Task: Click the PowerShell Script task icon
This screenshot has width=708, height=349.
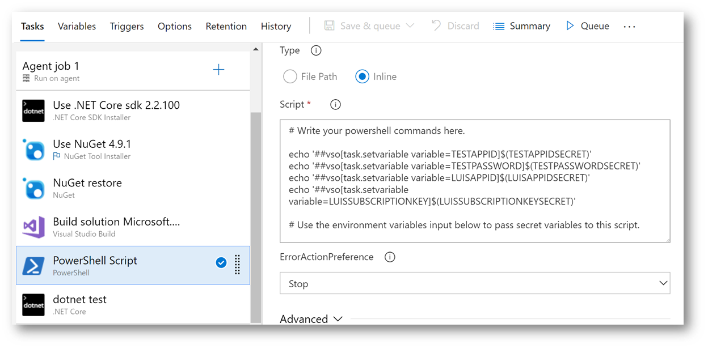Action: [33, 266]
